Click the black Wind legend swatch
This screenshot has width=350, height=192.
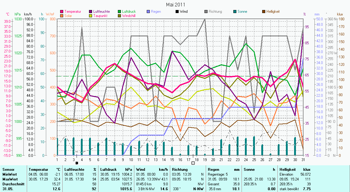pyautogui.click(x=177, y=12)
